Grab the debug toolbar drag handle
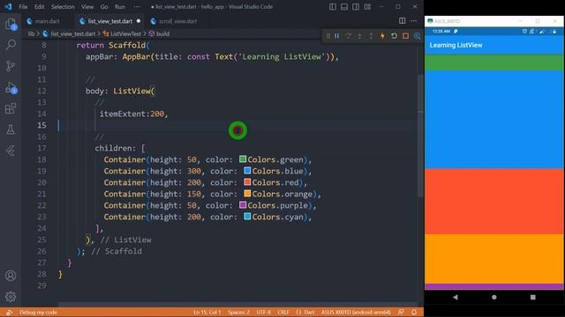 pyautogui.click(x=328, y=36)
